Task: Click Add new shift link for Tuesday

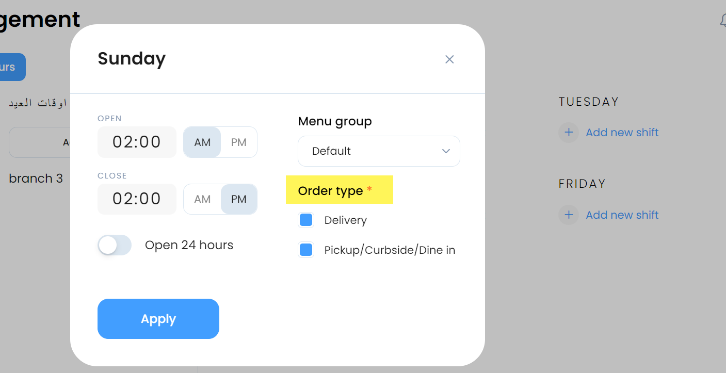Action: pyautogui.click(x=622, y=133)
